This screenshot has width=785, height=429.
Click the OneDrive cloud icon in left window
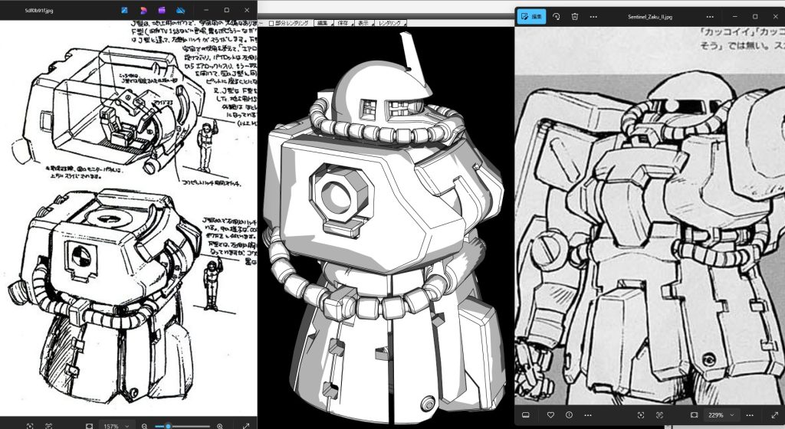click(x=181, y=10)
